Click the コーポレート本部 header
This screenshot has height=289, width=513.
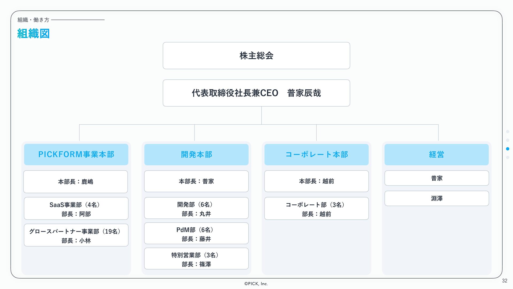[316, 154]
